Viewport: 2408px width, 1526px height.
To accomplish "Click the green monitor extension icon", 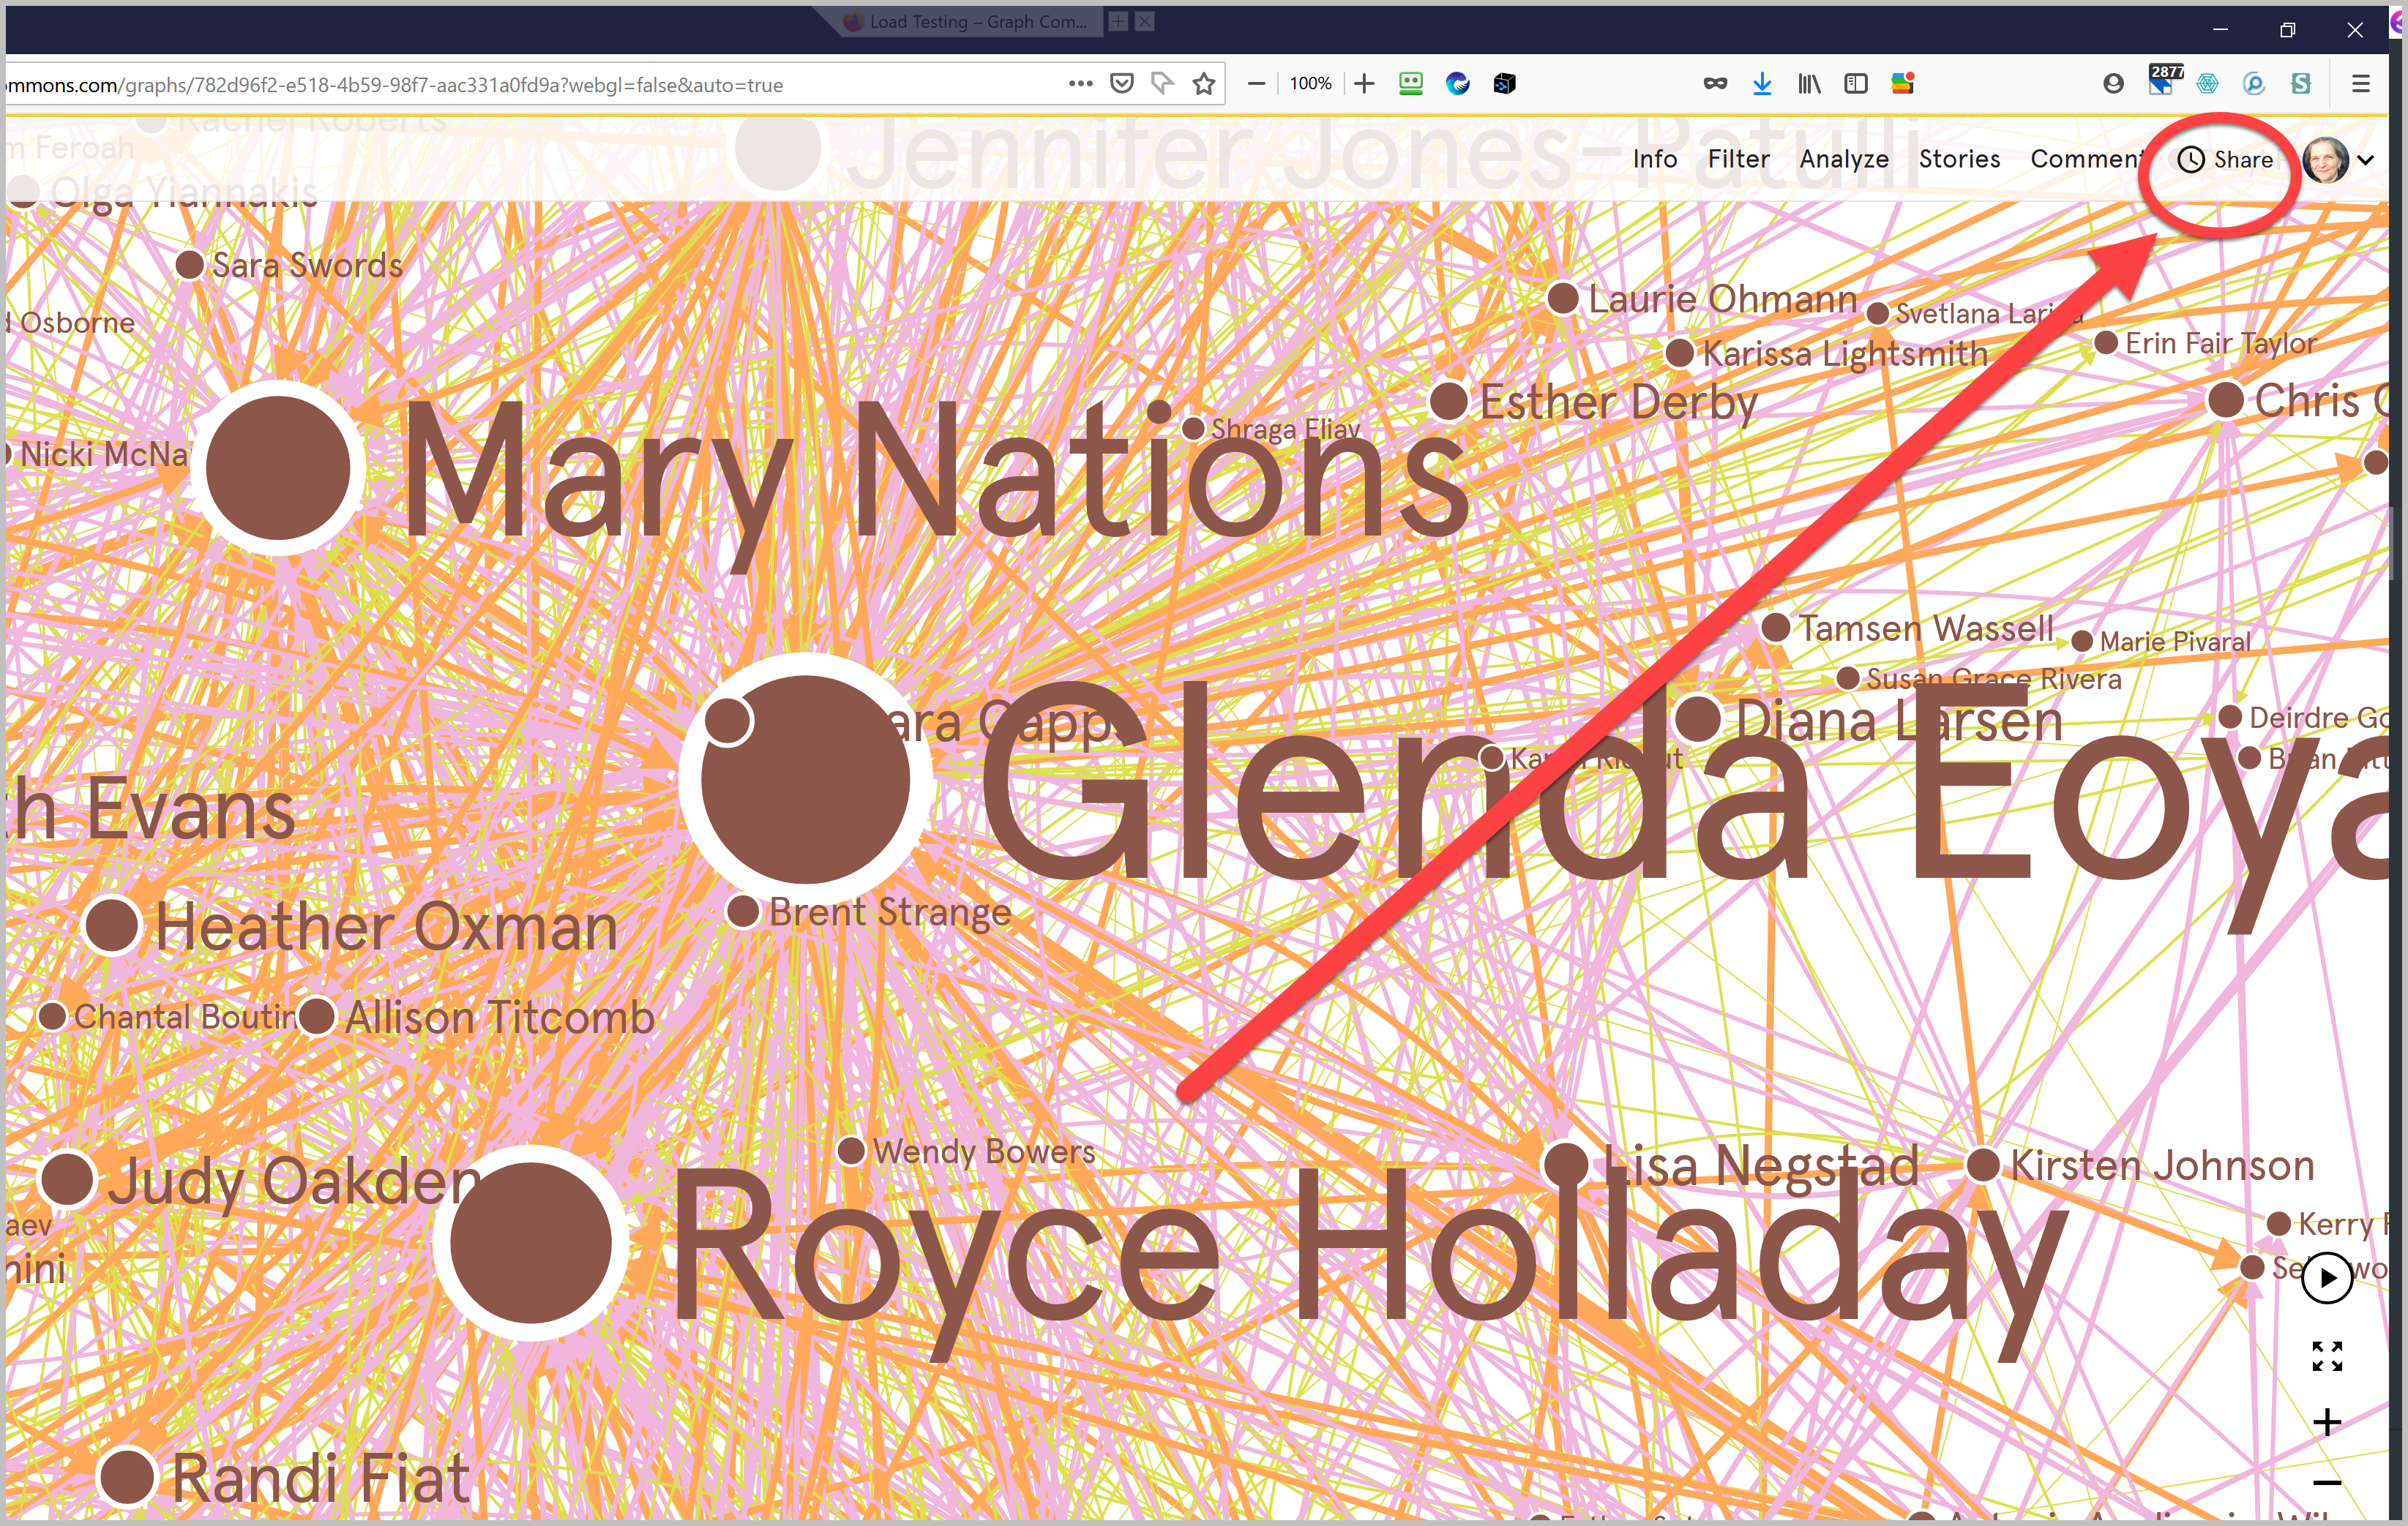I will [x=1410, y=84].
